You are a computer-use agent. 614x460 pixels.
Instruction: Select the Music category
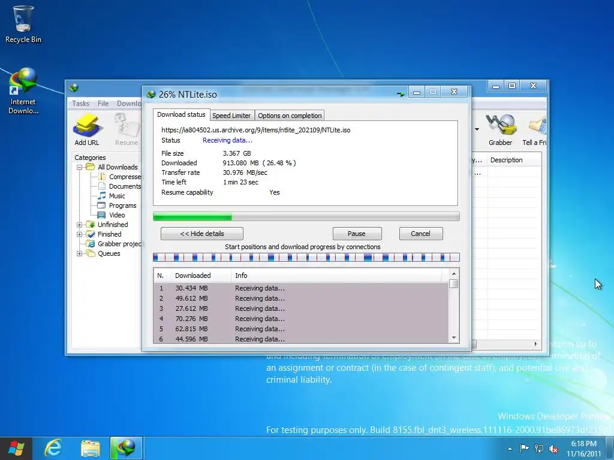112,196
